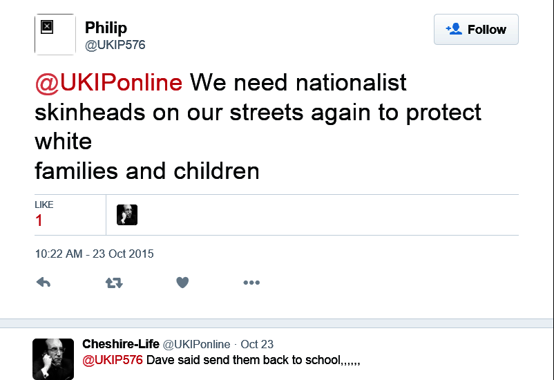Open the Cheshire-Life profile avatar in the reply
Image resolution: width=554 pixels, height=380 pixels.
click(53, 359)
